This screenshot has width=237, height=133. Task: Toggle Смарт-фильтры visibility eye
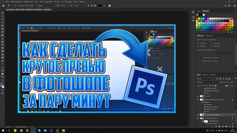click(203, 121)
